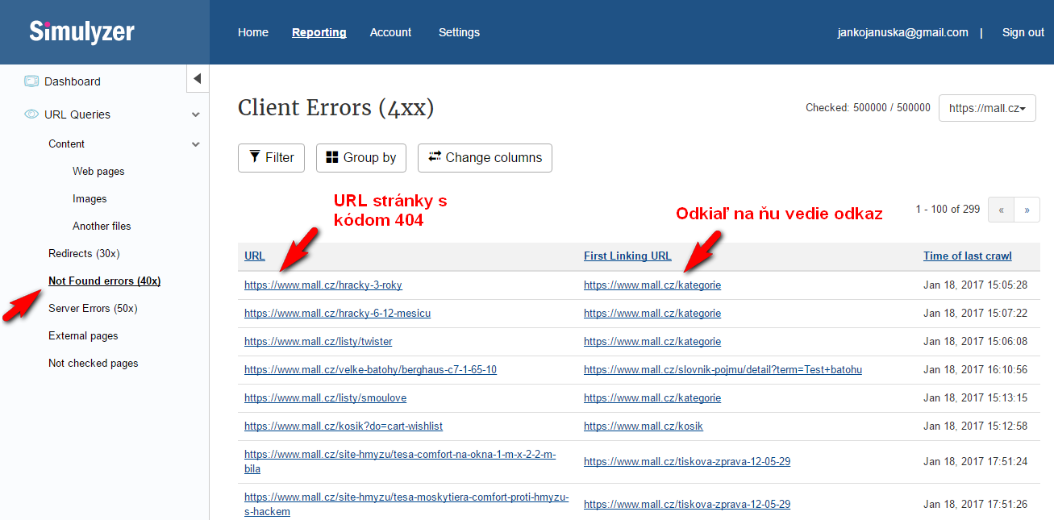Open the kategorie link in hracky-3-roky row
Image resolution: width=1054 pixels, height=520 pixels.
652,285
